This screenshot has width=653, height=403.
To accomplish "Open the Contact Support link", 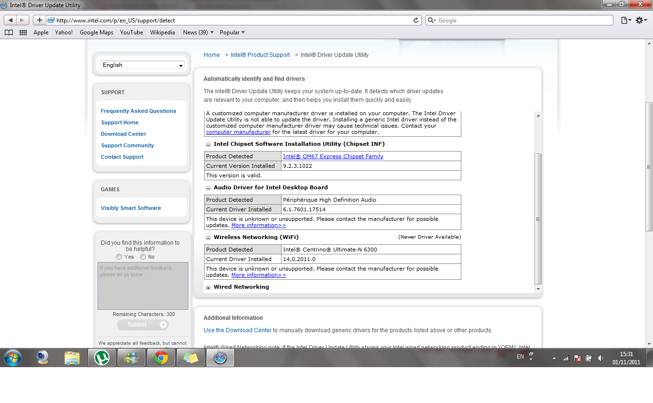I will click(x=122, y=157).
